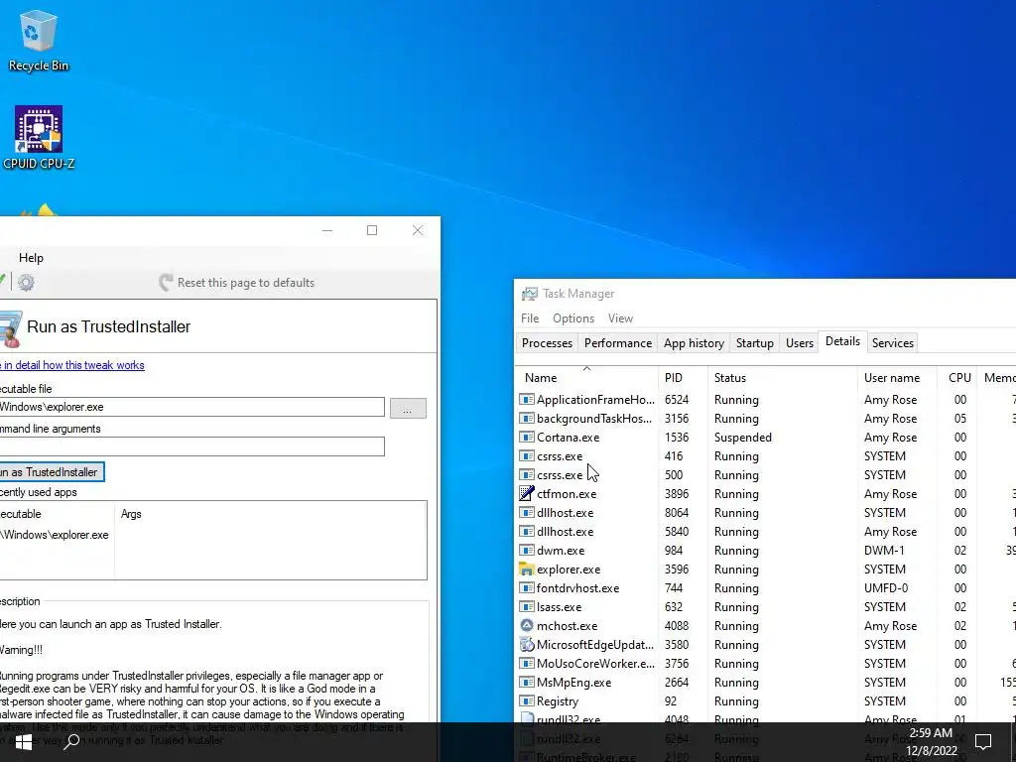Image resolution: width=1016 pixels, height=762 pixels.
Task: Sort by the CPU column header
Action: point(959,378)
